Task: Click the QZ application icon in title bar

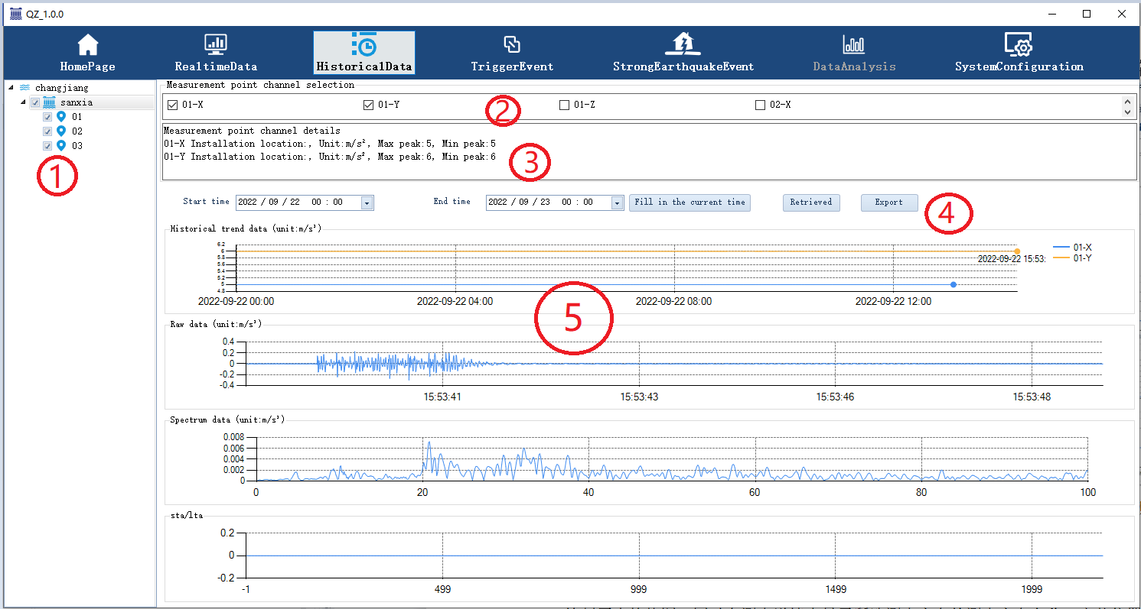Action: coord(15,14)
